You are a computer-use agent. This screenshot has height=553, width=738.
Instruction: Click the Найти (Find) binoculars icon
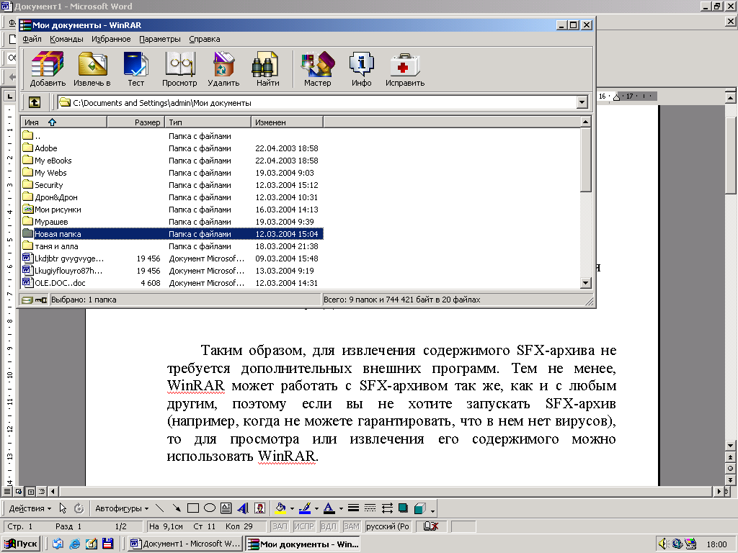pyautogui.click(x=267, y=69)
